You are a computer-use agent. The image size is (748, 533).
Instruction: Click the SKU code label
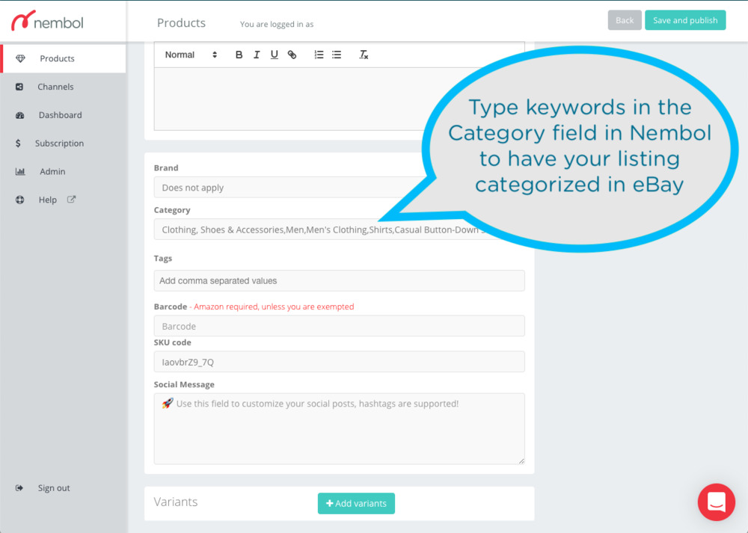point(172,342)
